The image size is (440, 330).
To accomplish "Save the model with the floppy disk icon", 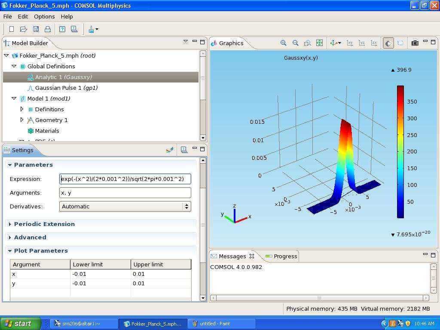I will pyautogui.click(x=36, y=29).
